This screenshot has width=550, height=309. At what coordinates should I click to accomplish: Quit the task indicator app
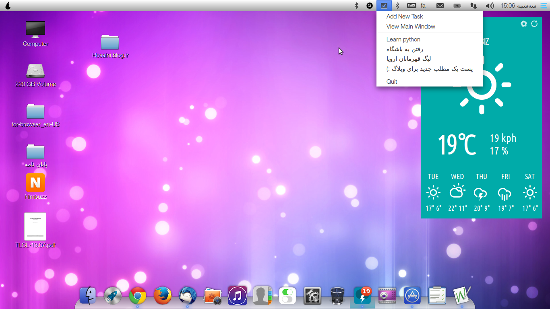(392, 82)
